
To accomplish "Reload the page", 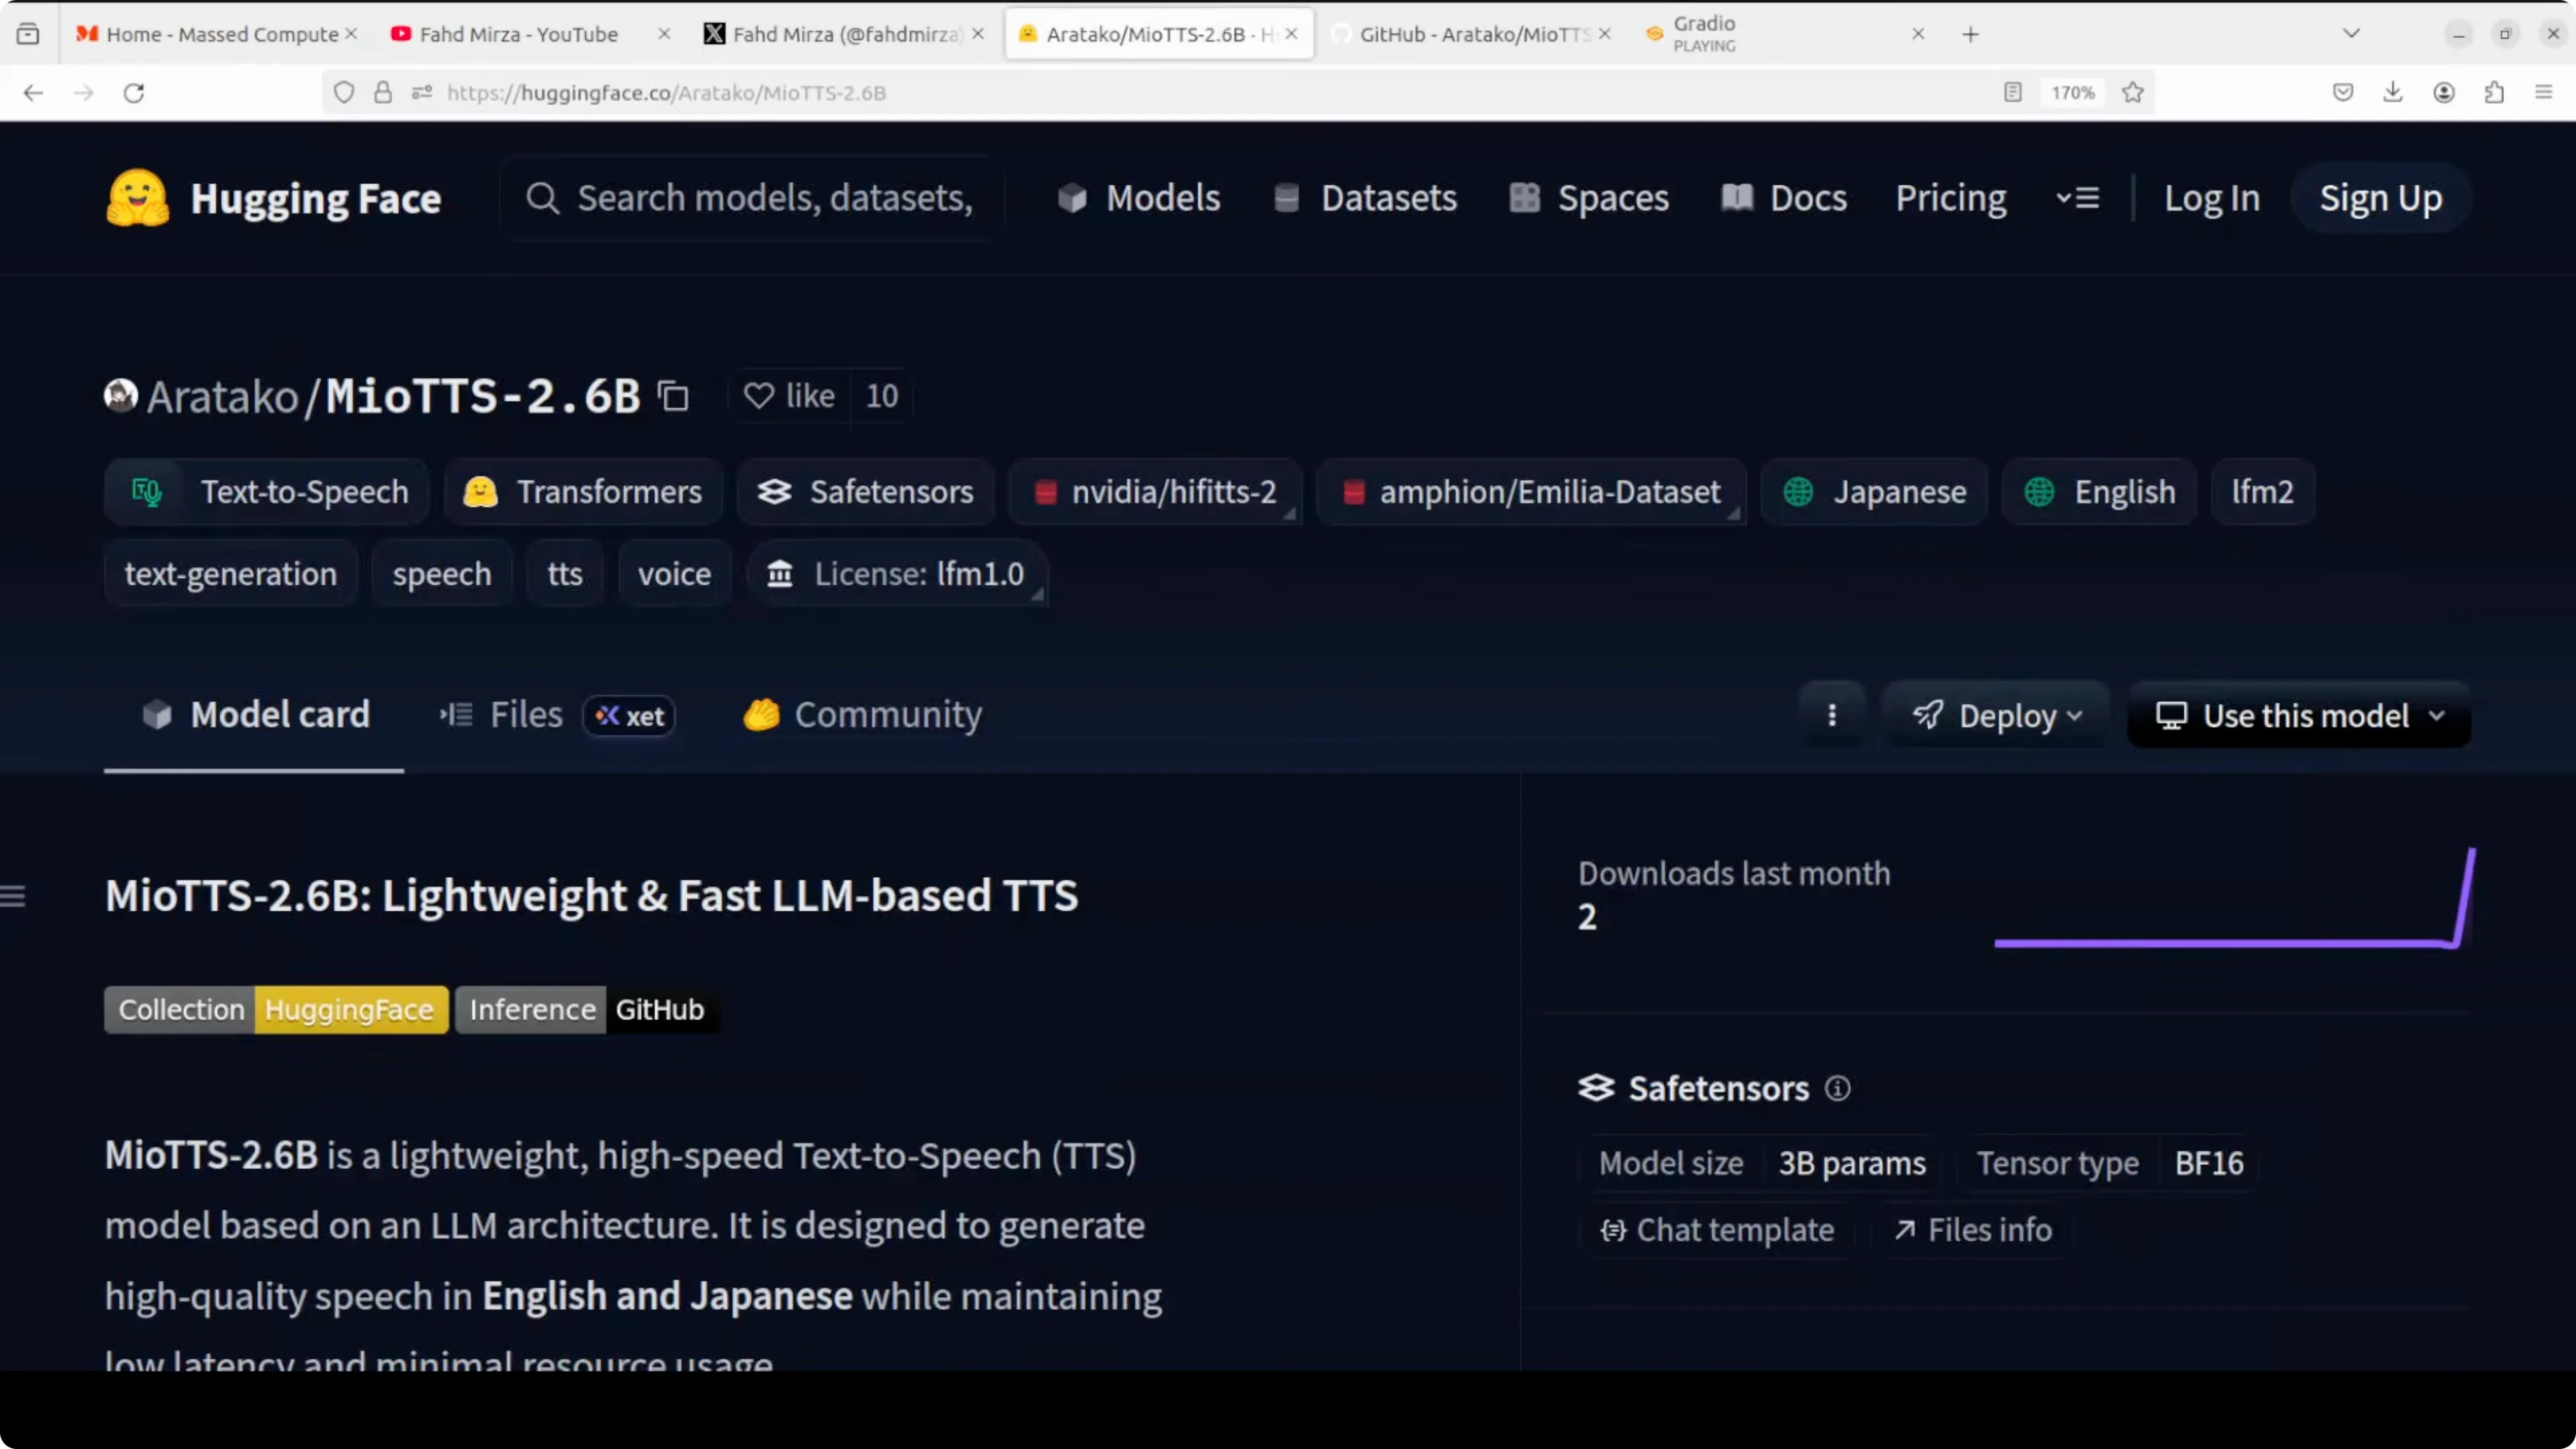I will [134, 92].
